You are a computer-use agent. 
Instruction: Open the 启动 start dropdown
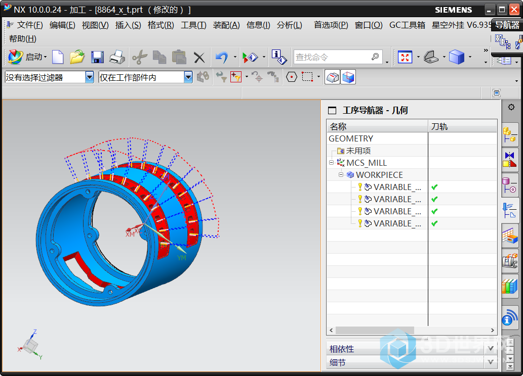[x=28, y=57]
